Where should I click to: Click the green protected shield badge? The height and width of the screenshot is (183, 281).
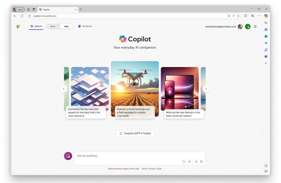(x=248, y=27)
